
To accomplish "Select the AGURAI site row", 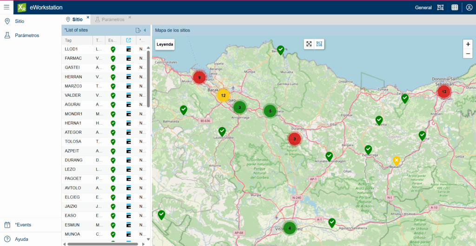I will 104,105.
